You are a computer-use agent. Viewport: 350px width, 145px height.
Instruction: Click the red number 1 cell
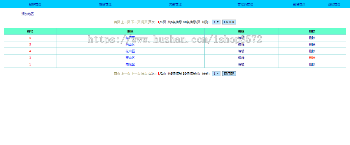30,65
